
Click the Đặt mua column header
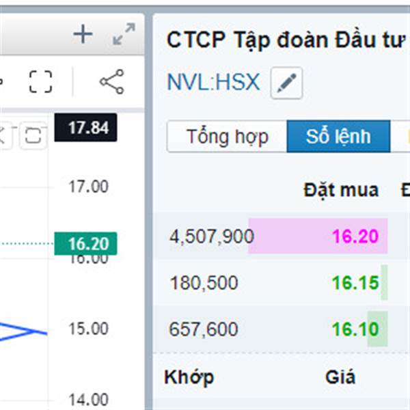pos(341,190)
